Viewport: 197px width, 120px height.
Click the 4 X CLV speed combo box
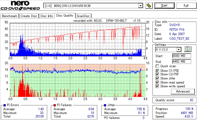click(x=168, y=50)
